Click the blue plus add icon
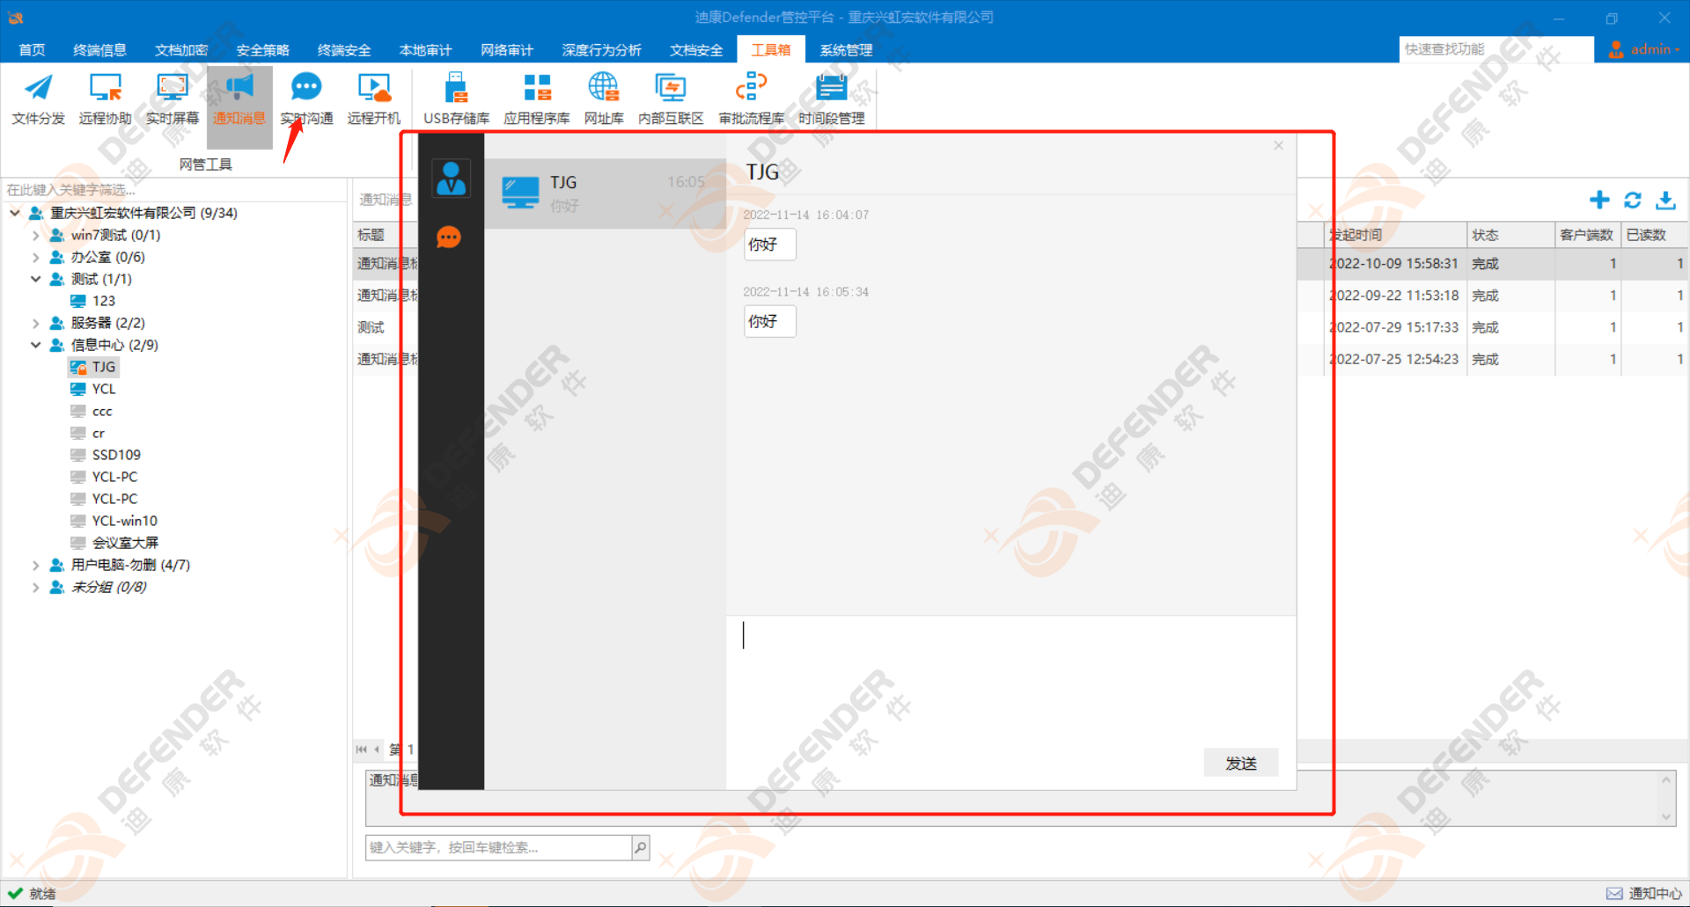Viewport: 1690px width, 907px height. pos(1599,201)
